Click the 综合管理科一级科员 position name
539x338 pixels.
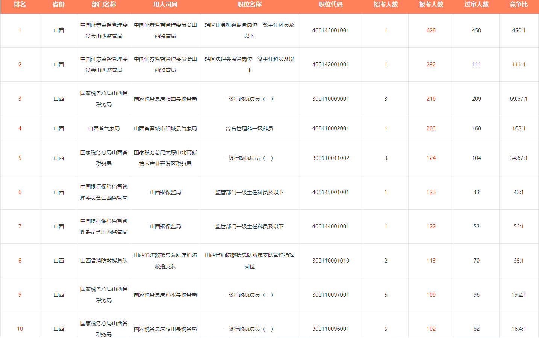250,128
